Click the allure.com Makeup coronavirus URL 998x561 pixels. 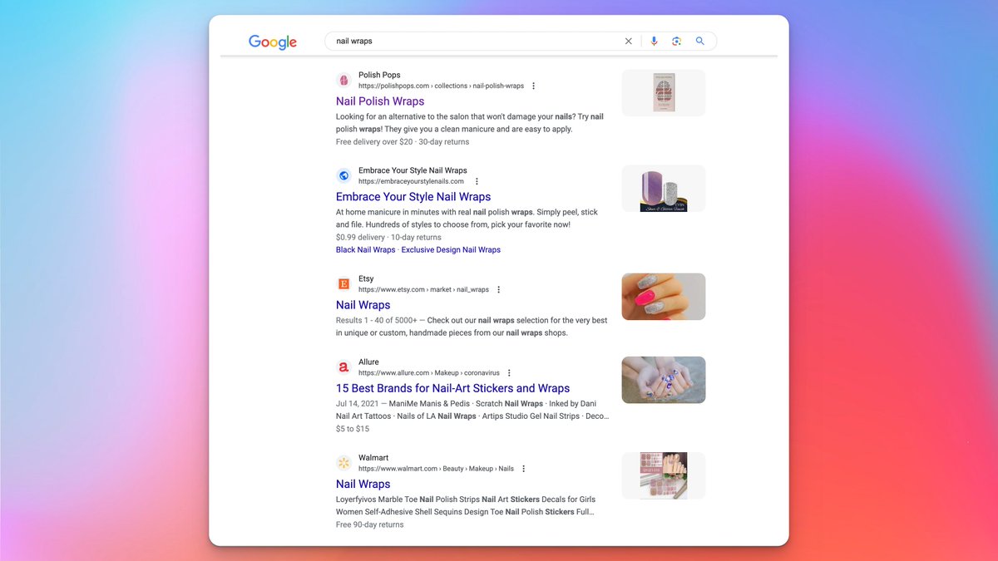coord(429,373)
